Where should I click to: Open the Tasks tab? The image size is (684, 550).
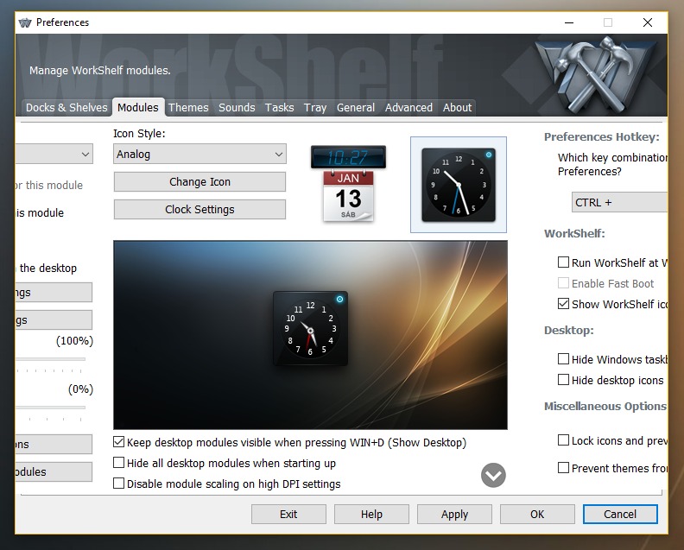click(279, 107)
